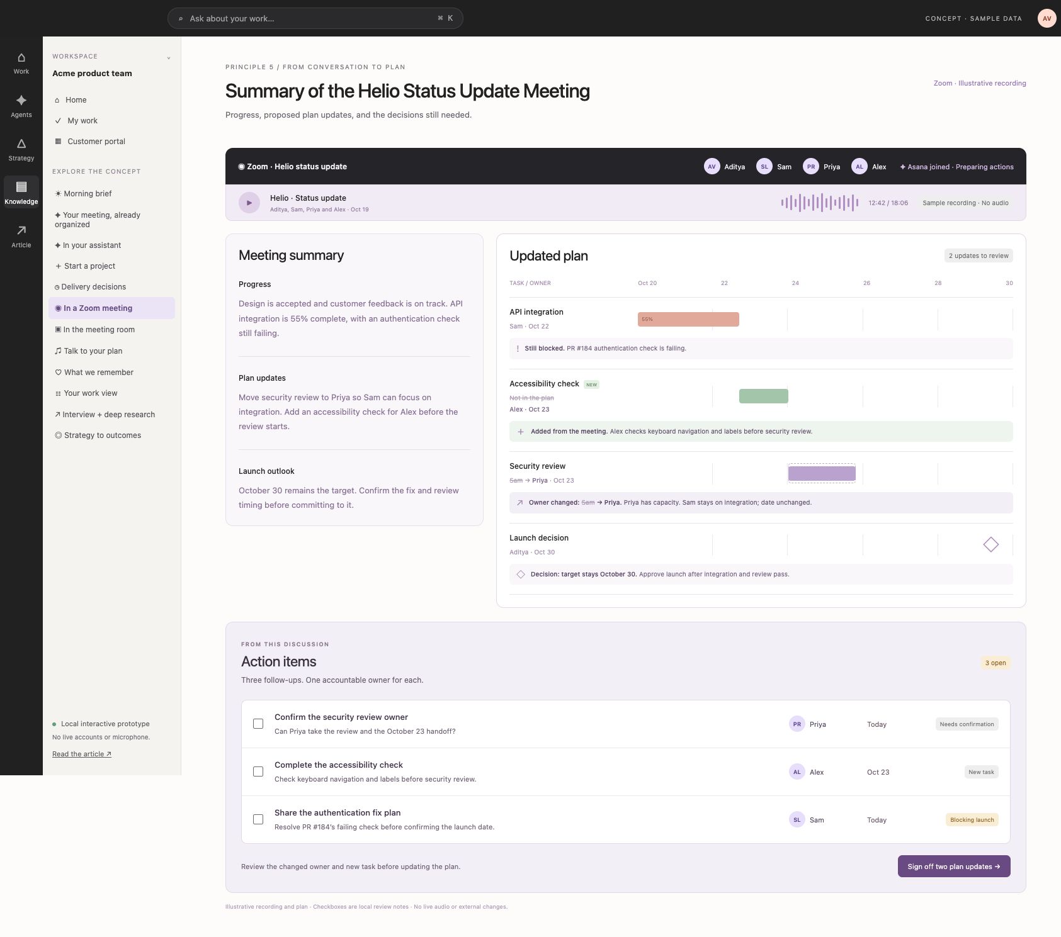Click Sam's SL avatar in action items
The image size is (1061, 937).
[x=797, y=820]
